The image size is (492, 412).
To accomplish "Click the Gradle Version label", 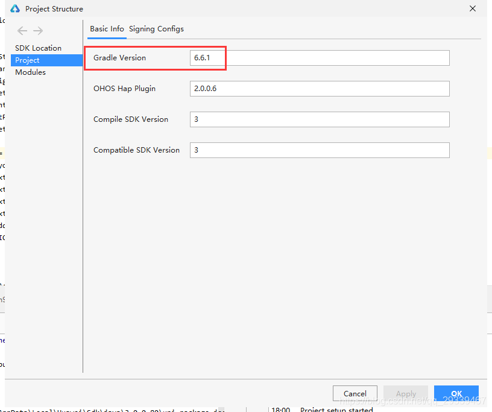I will pos(119,58).
